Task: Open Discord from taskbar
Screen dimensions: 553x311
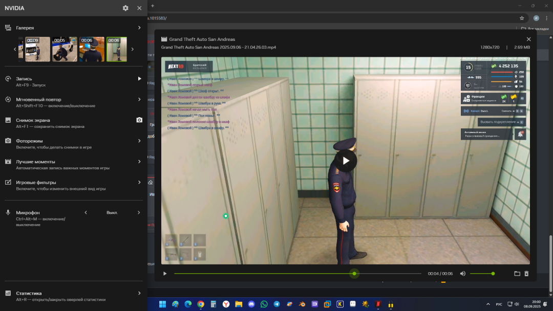Action: 251,304
